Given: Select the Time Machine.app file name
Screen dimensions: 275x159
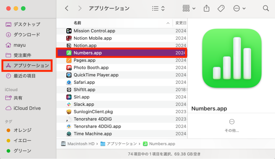Looking at the screenshot, I should 93,134.
